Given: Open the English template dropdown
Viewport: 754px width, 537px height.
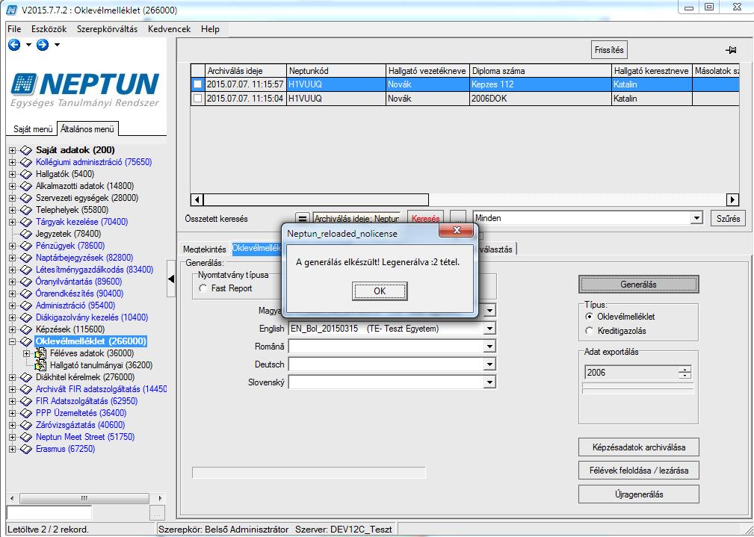Looking at the screenshot, I should click(489, 329).
